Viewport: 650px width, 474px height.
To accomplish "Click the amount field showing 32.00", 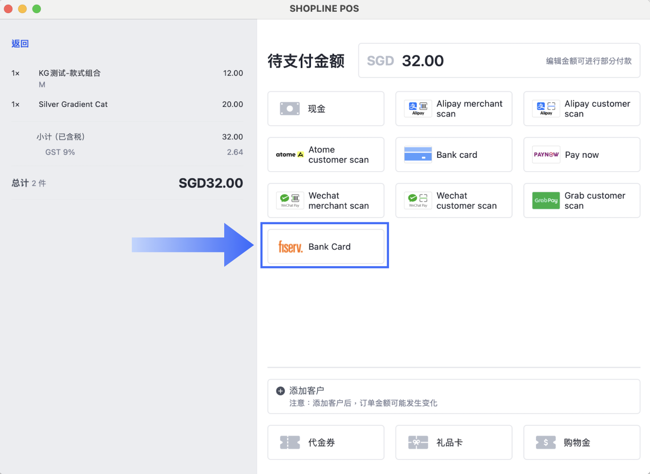I will pos(499,61).
